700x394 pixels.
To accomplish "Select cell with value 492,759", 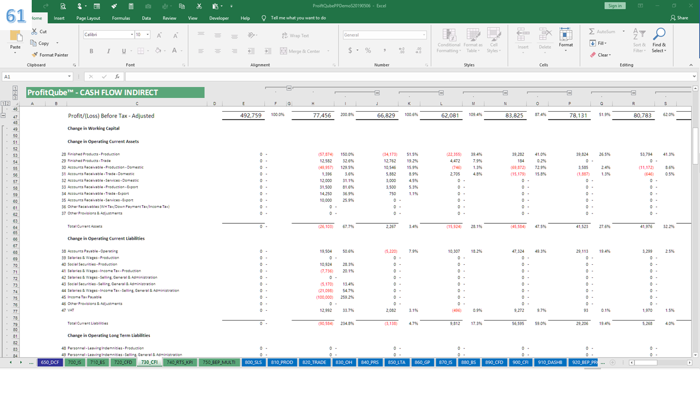I will point(243,115).
